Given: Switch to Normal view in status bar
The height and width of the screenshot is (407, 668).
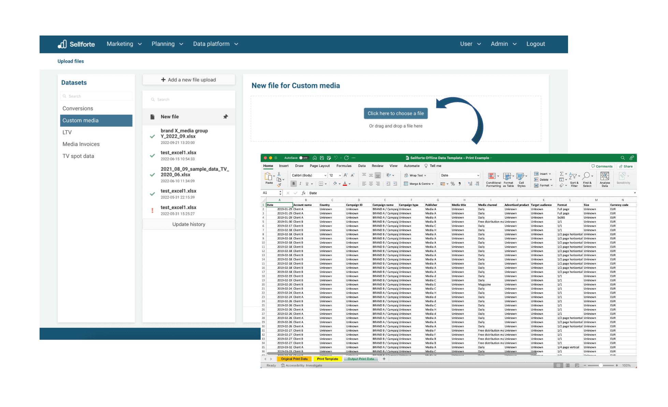Looking at the screenshot, I should tap(558, 365).
